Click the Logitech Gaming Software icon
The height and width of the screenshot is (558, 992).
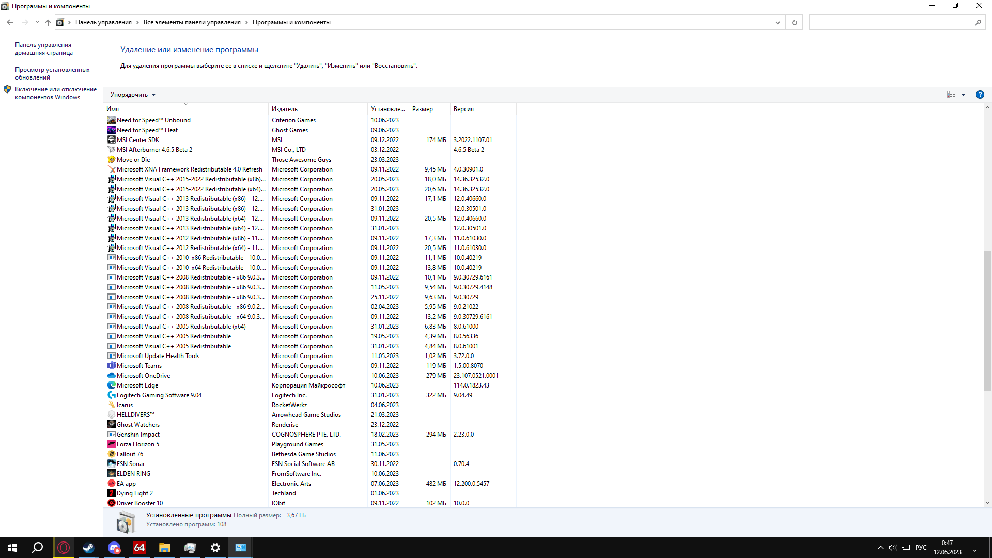click(111, 395)
